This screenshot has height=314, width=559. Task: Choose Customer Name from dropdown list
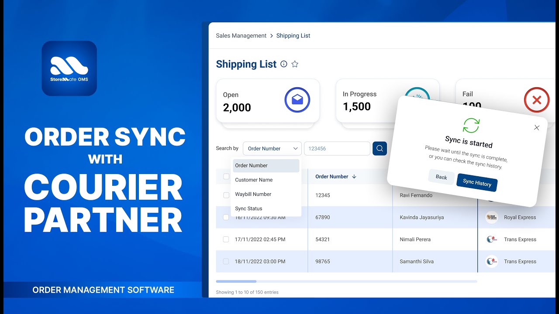pos(266,180)
